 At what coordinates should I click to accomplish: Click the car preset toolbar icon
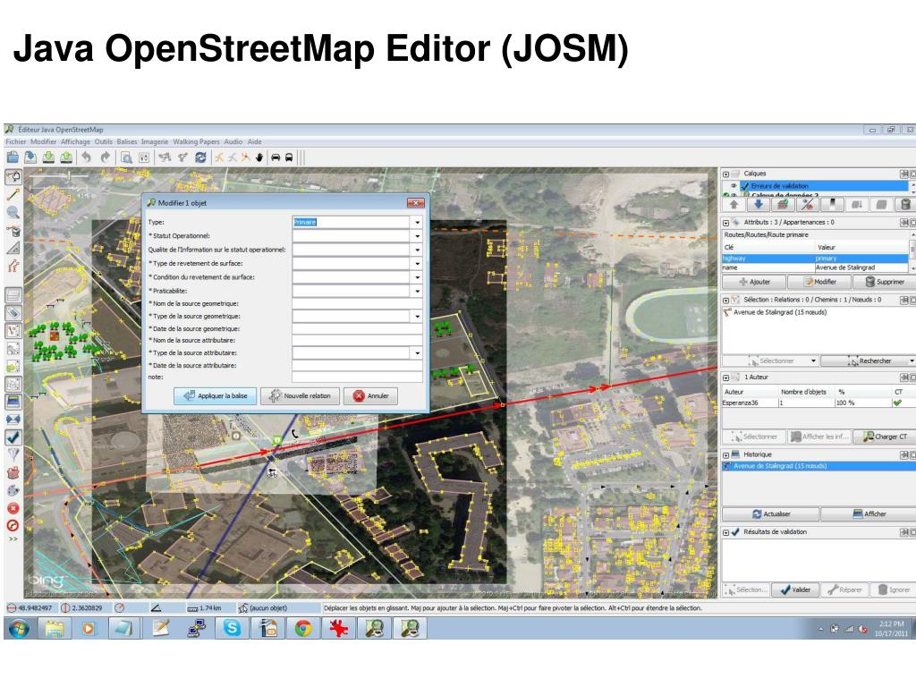pyautogui.click(x=276, y=157)
